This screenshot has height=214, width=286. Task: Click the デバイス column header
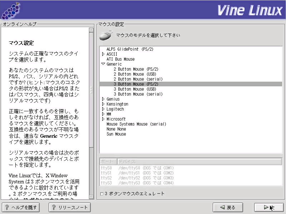coord(199,162)
